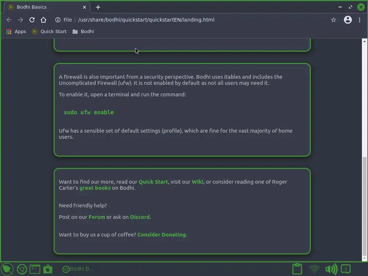Screen dimensions: 368x276
Task: Click the "To enable it, open a terminal" line
Action: pos(122,95)
